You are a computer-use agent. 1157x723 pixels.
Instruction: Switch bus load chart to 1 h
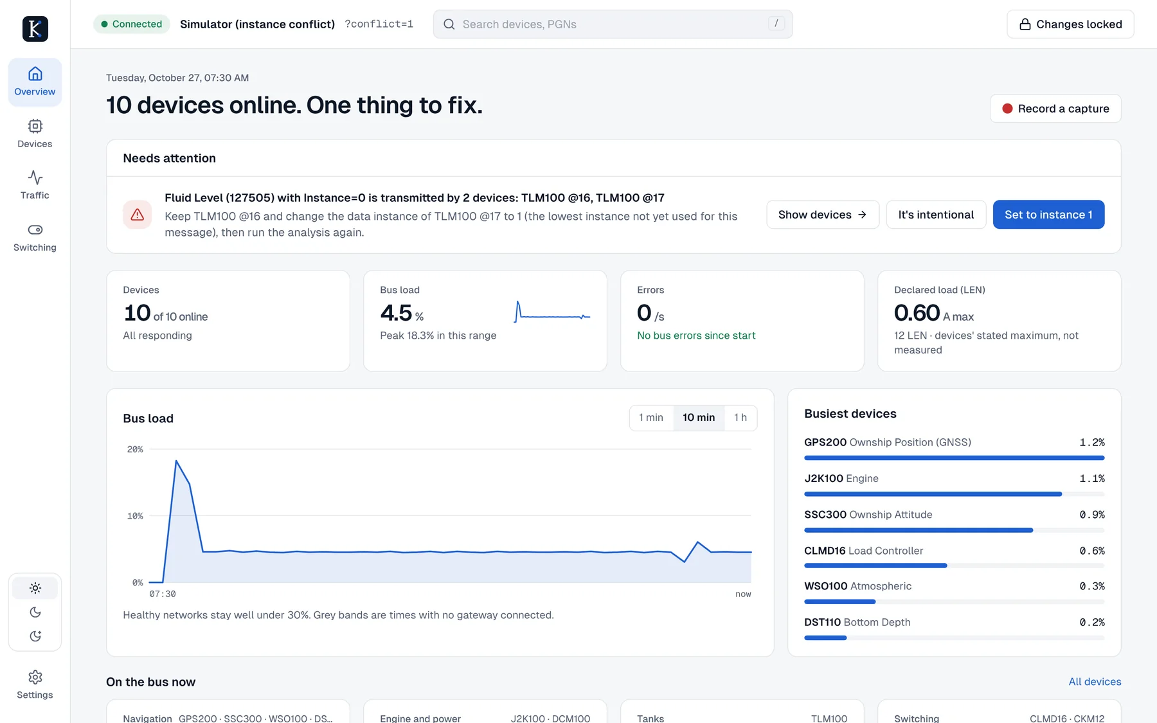740,418
